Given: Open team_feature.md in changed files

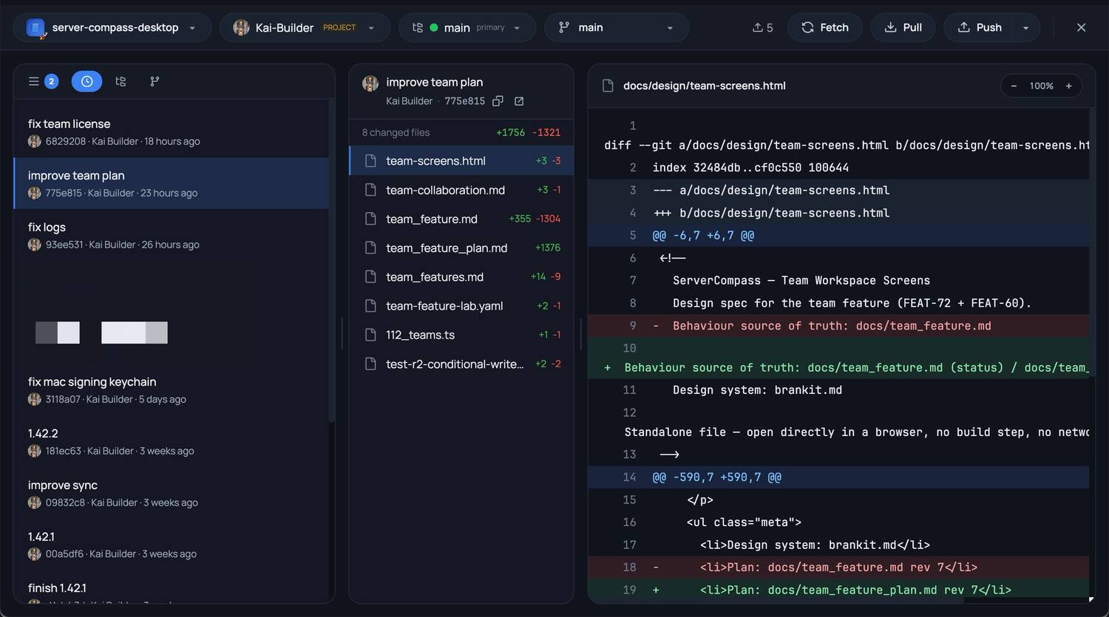Looking at the screenshot, I should [461, 219].
